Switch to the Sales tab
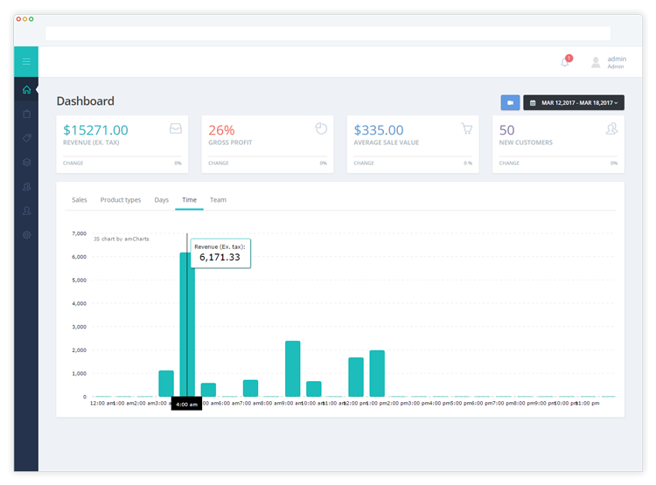Screen dimensions: 656x485 tap(79, 200)
